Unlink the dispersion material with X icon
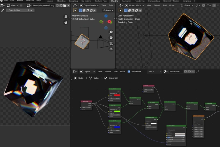Screen dimensions: 220x147 (x=193, y=72)
